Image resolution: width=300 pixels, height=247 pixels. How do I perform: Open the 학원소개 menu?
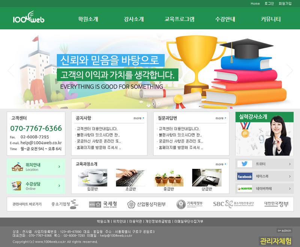point(88,19)
